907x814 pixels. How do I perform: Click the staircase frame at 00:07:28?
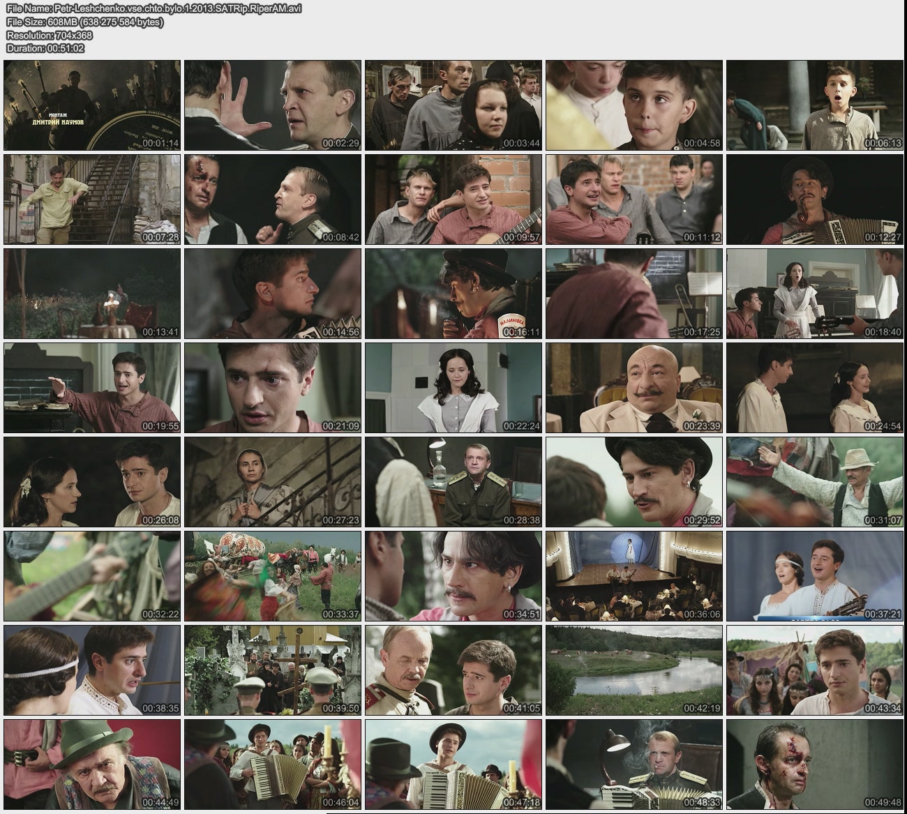tap(92, 199)
